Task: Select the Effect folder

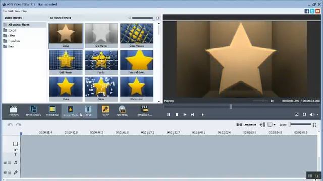Action: (12, 36)
